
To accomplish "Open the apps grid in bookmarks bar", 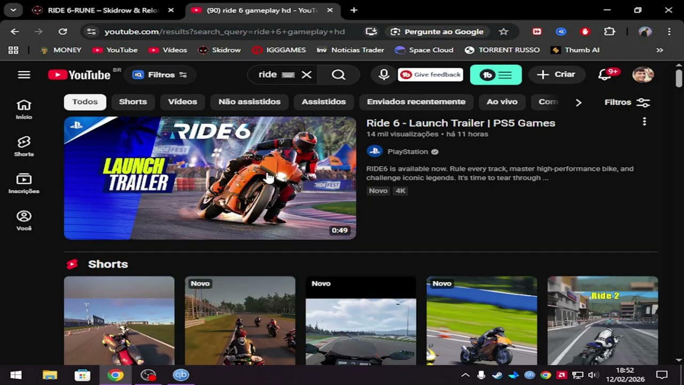I will pos(13,50).
